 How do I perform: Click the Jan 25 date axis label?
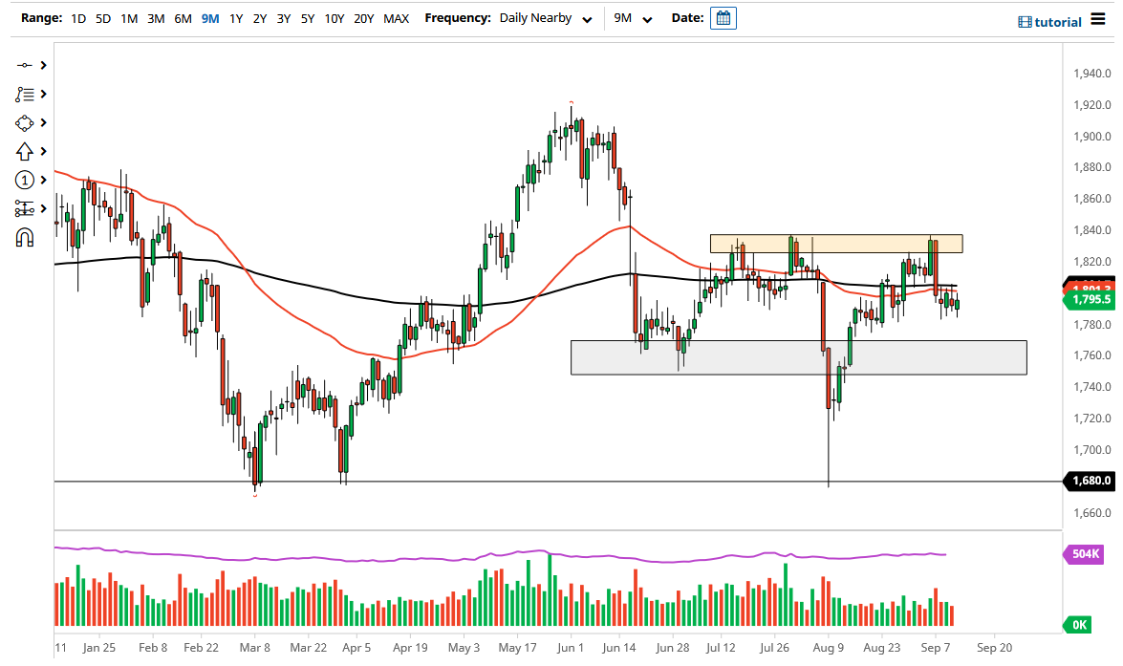pos(98,648)
